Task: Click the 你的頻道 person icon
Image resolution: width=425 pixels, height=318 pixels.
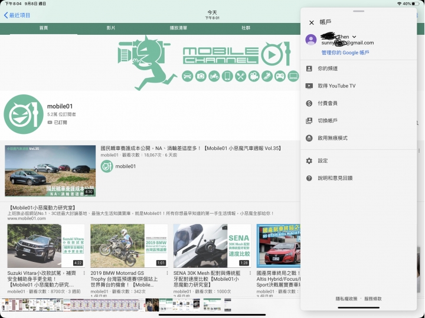Action: (x=309, y=68)
